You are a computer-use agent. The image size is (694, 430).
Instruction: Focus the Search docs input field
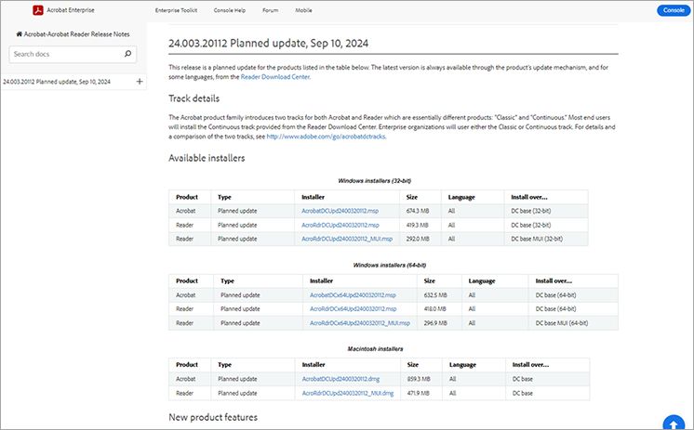[x=64, y=54]
